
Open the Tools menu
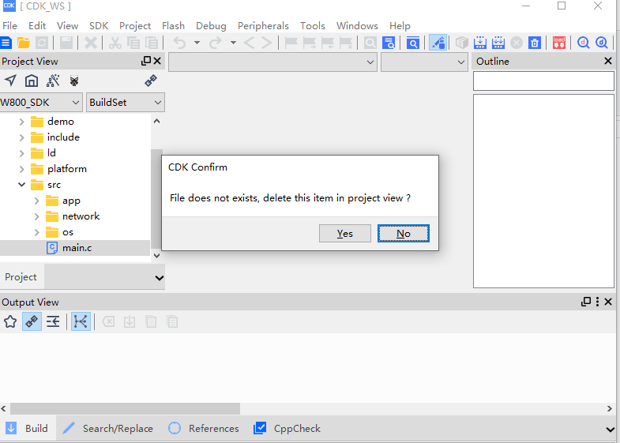point(313,26)
